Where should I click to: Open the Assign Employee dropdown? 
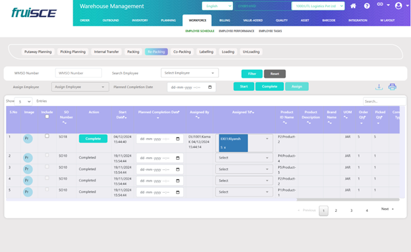[80, 87]
